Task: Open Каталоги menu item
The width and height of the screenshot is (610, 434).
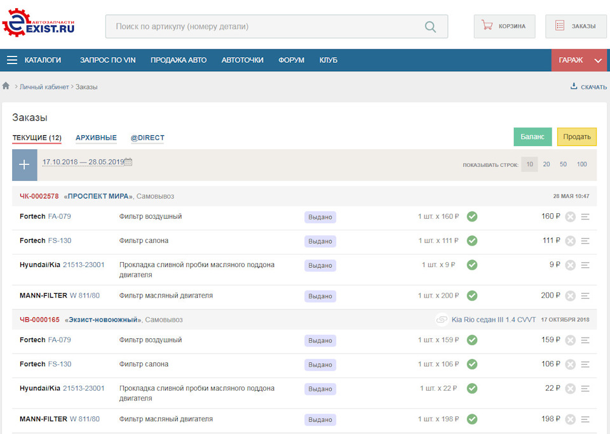Action: click(x=43, y=60)
